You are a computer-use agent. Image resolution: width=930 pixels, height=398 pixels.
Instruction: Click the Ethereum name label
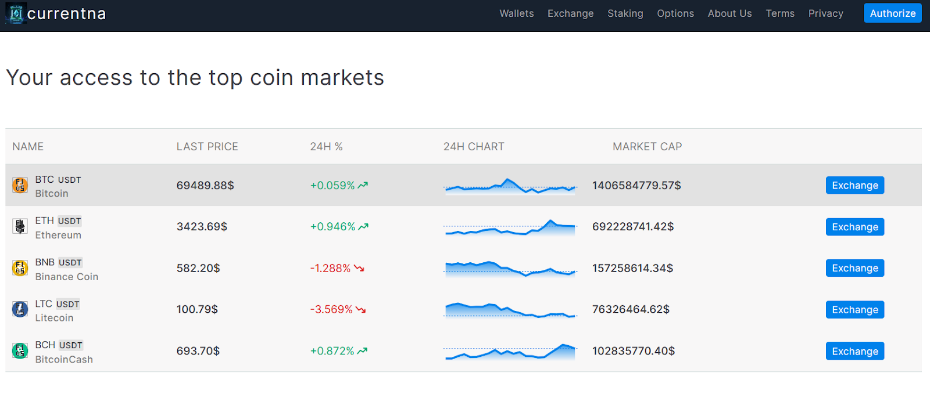coord(58,235)
